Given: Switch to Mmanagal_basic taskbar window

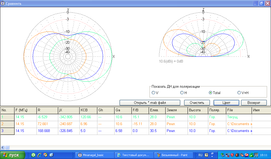Looking at the screenshot, I should pyautogui.click(x=94, y=155).
